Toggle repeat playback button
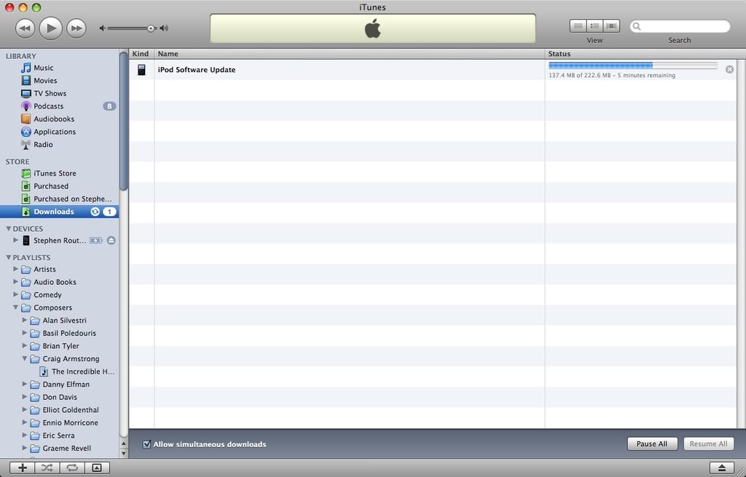This screenshot has width=746, height=477. click(72, 468)
